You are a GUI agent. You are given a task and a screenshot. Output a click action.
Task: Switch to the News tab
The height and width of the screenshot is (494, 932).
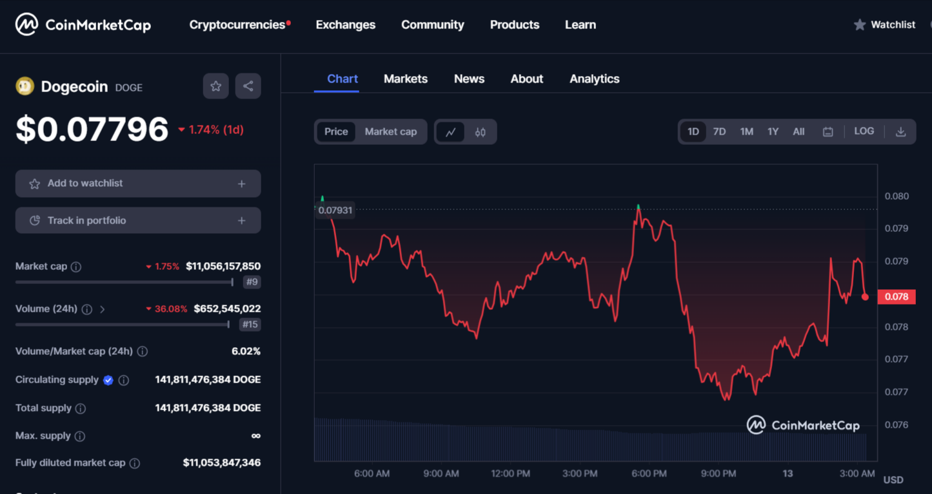pos(469,79)
